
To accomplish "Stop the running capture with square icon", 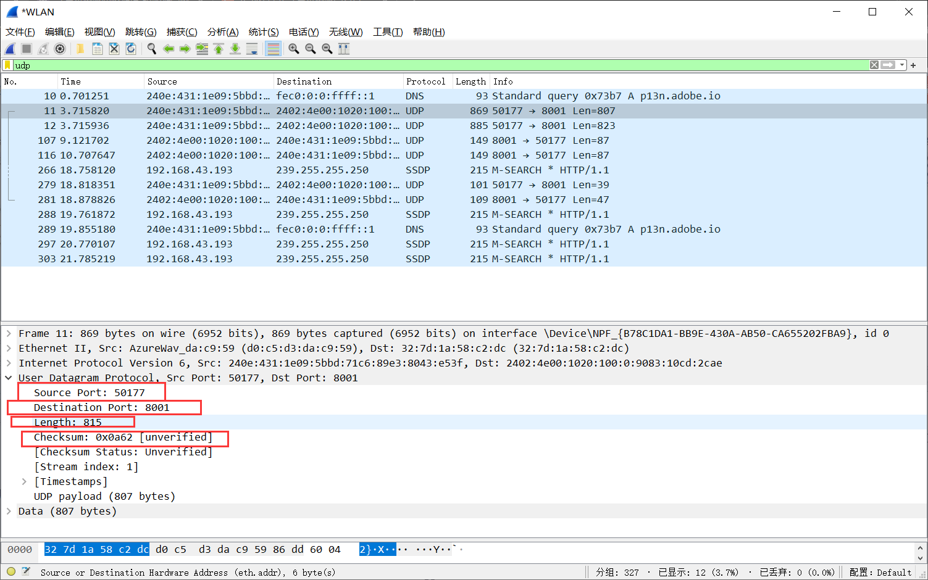I will (x=27, y=49).
